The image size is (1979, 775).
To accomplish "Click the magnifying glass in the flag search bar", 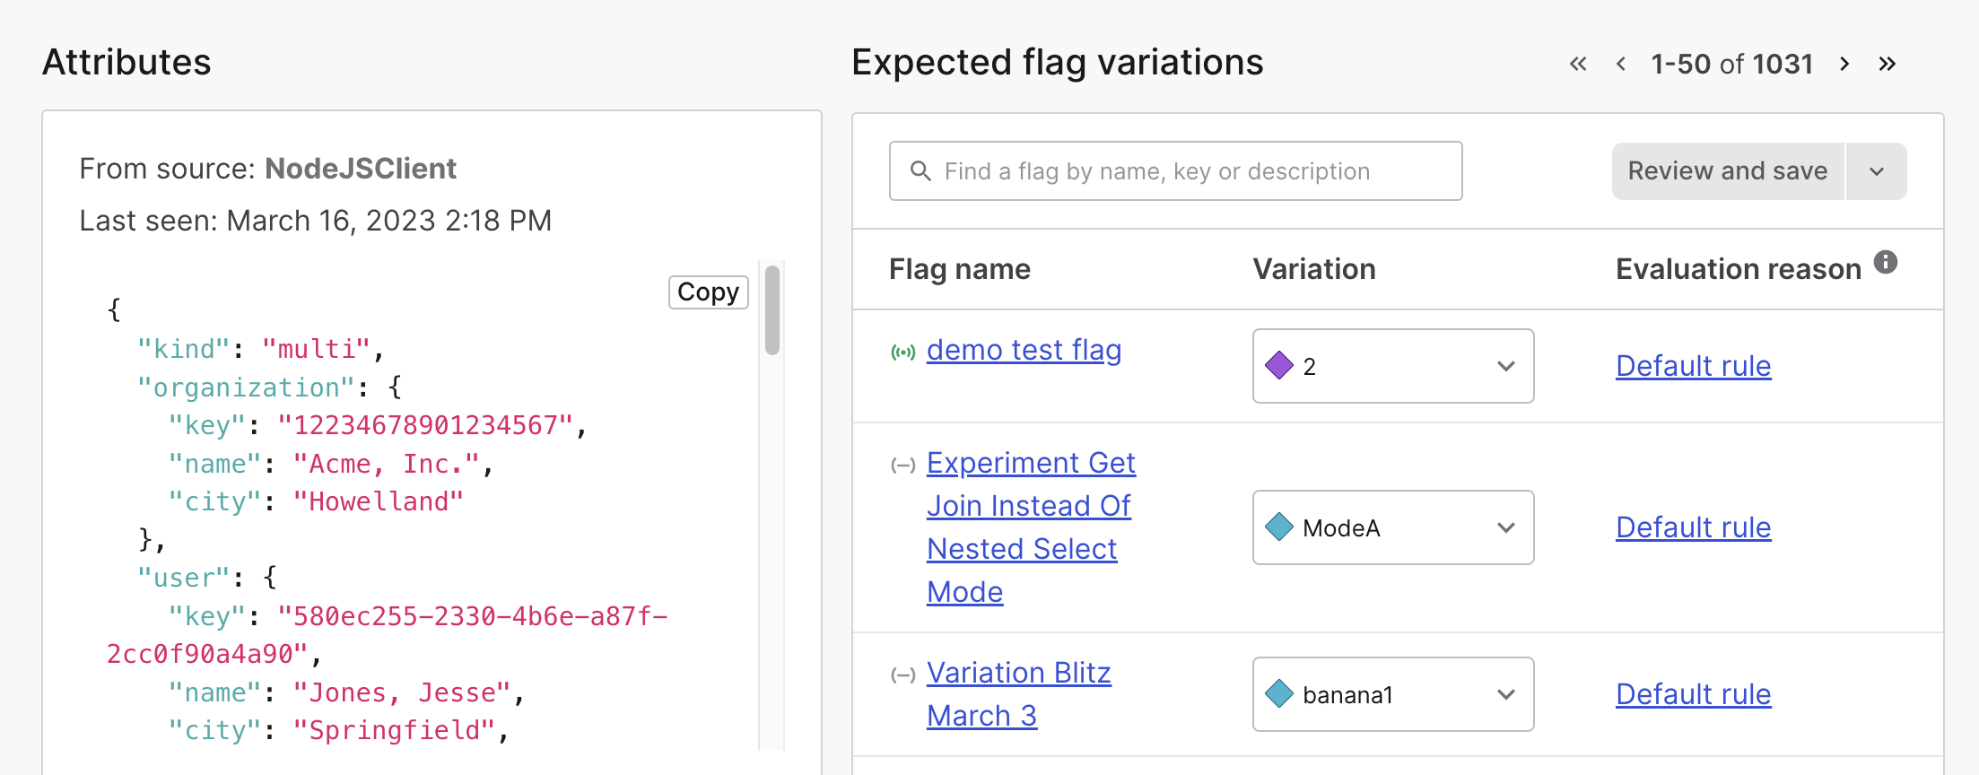I will click(922, 170).
